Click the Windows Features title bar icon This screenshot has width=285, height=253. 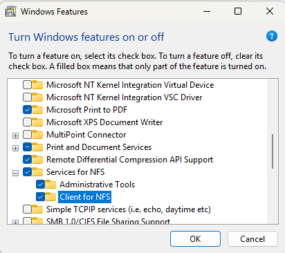click(x=11, y=12)
